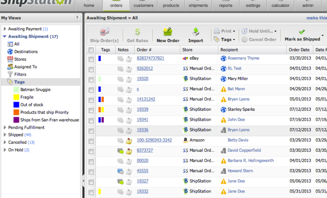
Task: Expand the Pending Fulfillment section
Action: point(5,127)
